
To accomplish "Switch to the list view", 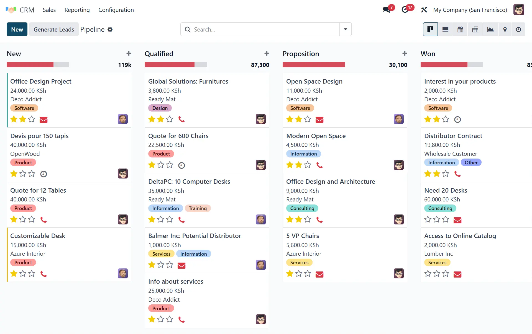I will coord(445,29).
